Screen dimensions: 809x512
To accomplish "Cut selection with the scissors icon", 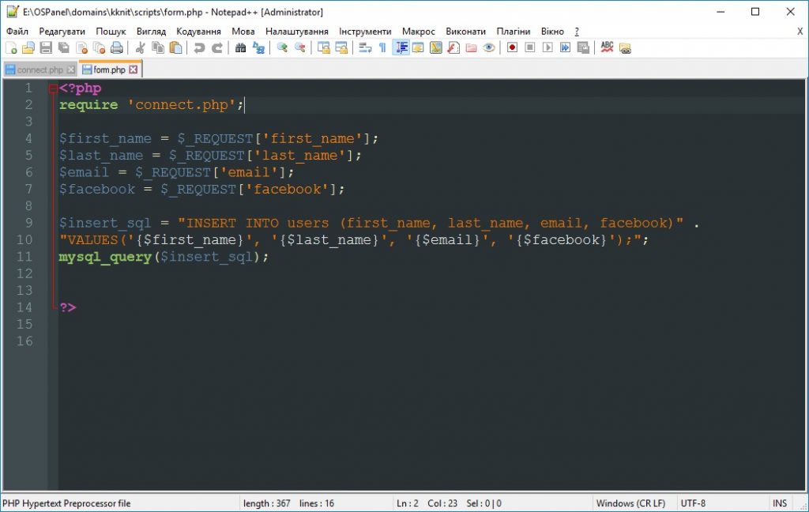I will (x=140, y=48).
